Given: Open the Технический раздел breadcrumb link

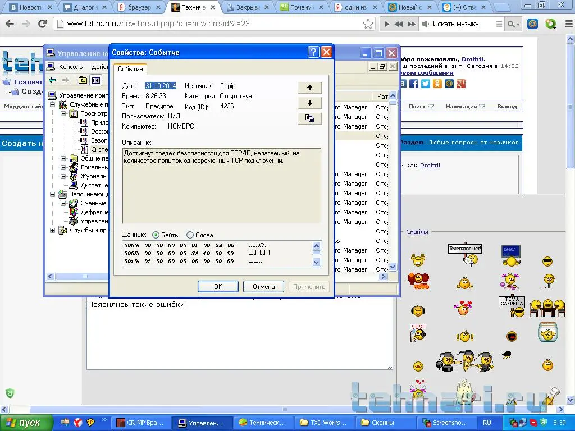Looking at the screenshot, I should tap(28, 82).
